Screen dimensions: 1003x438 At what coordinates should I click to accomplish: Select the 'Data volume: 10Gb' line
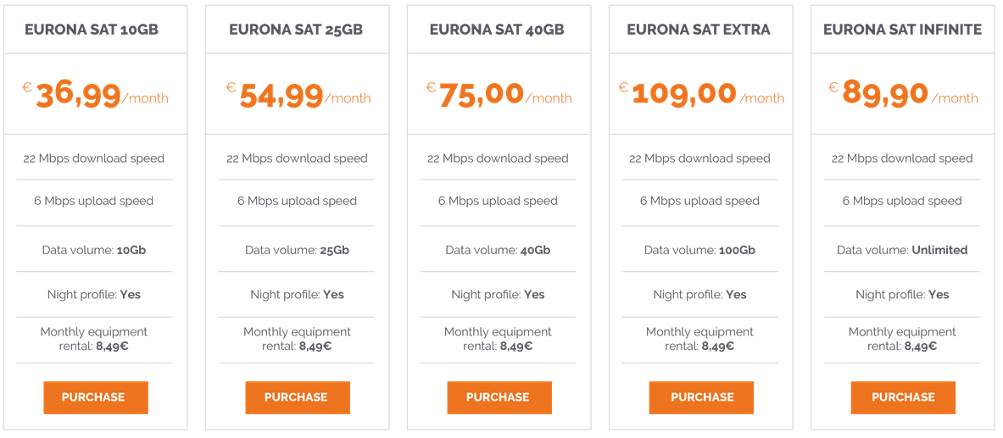click(94, 250)
